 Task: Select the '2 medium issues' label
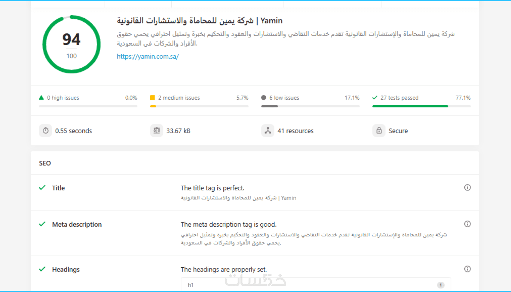tap(179, 98)
